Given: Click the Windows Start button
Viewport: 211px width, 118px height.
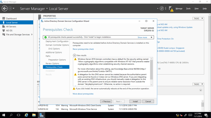Looking at the screenshot, I should pos(4,115).
